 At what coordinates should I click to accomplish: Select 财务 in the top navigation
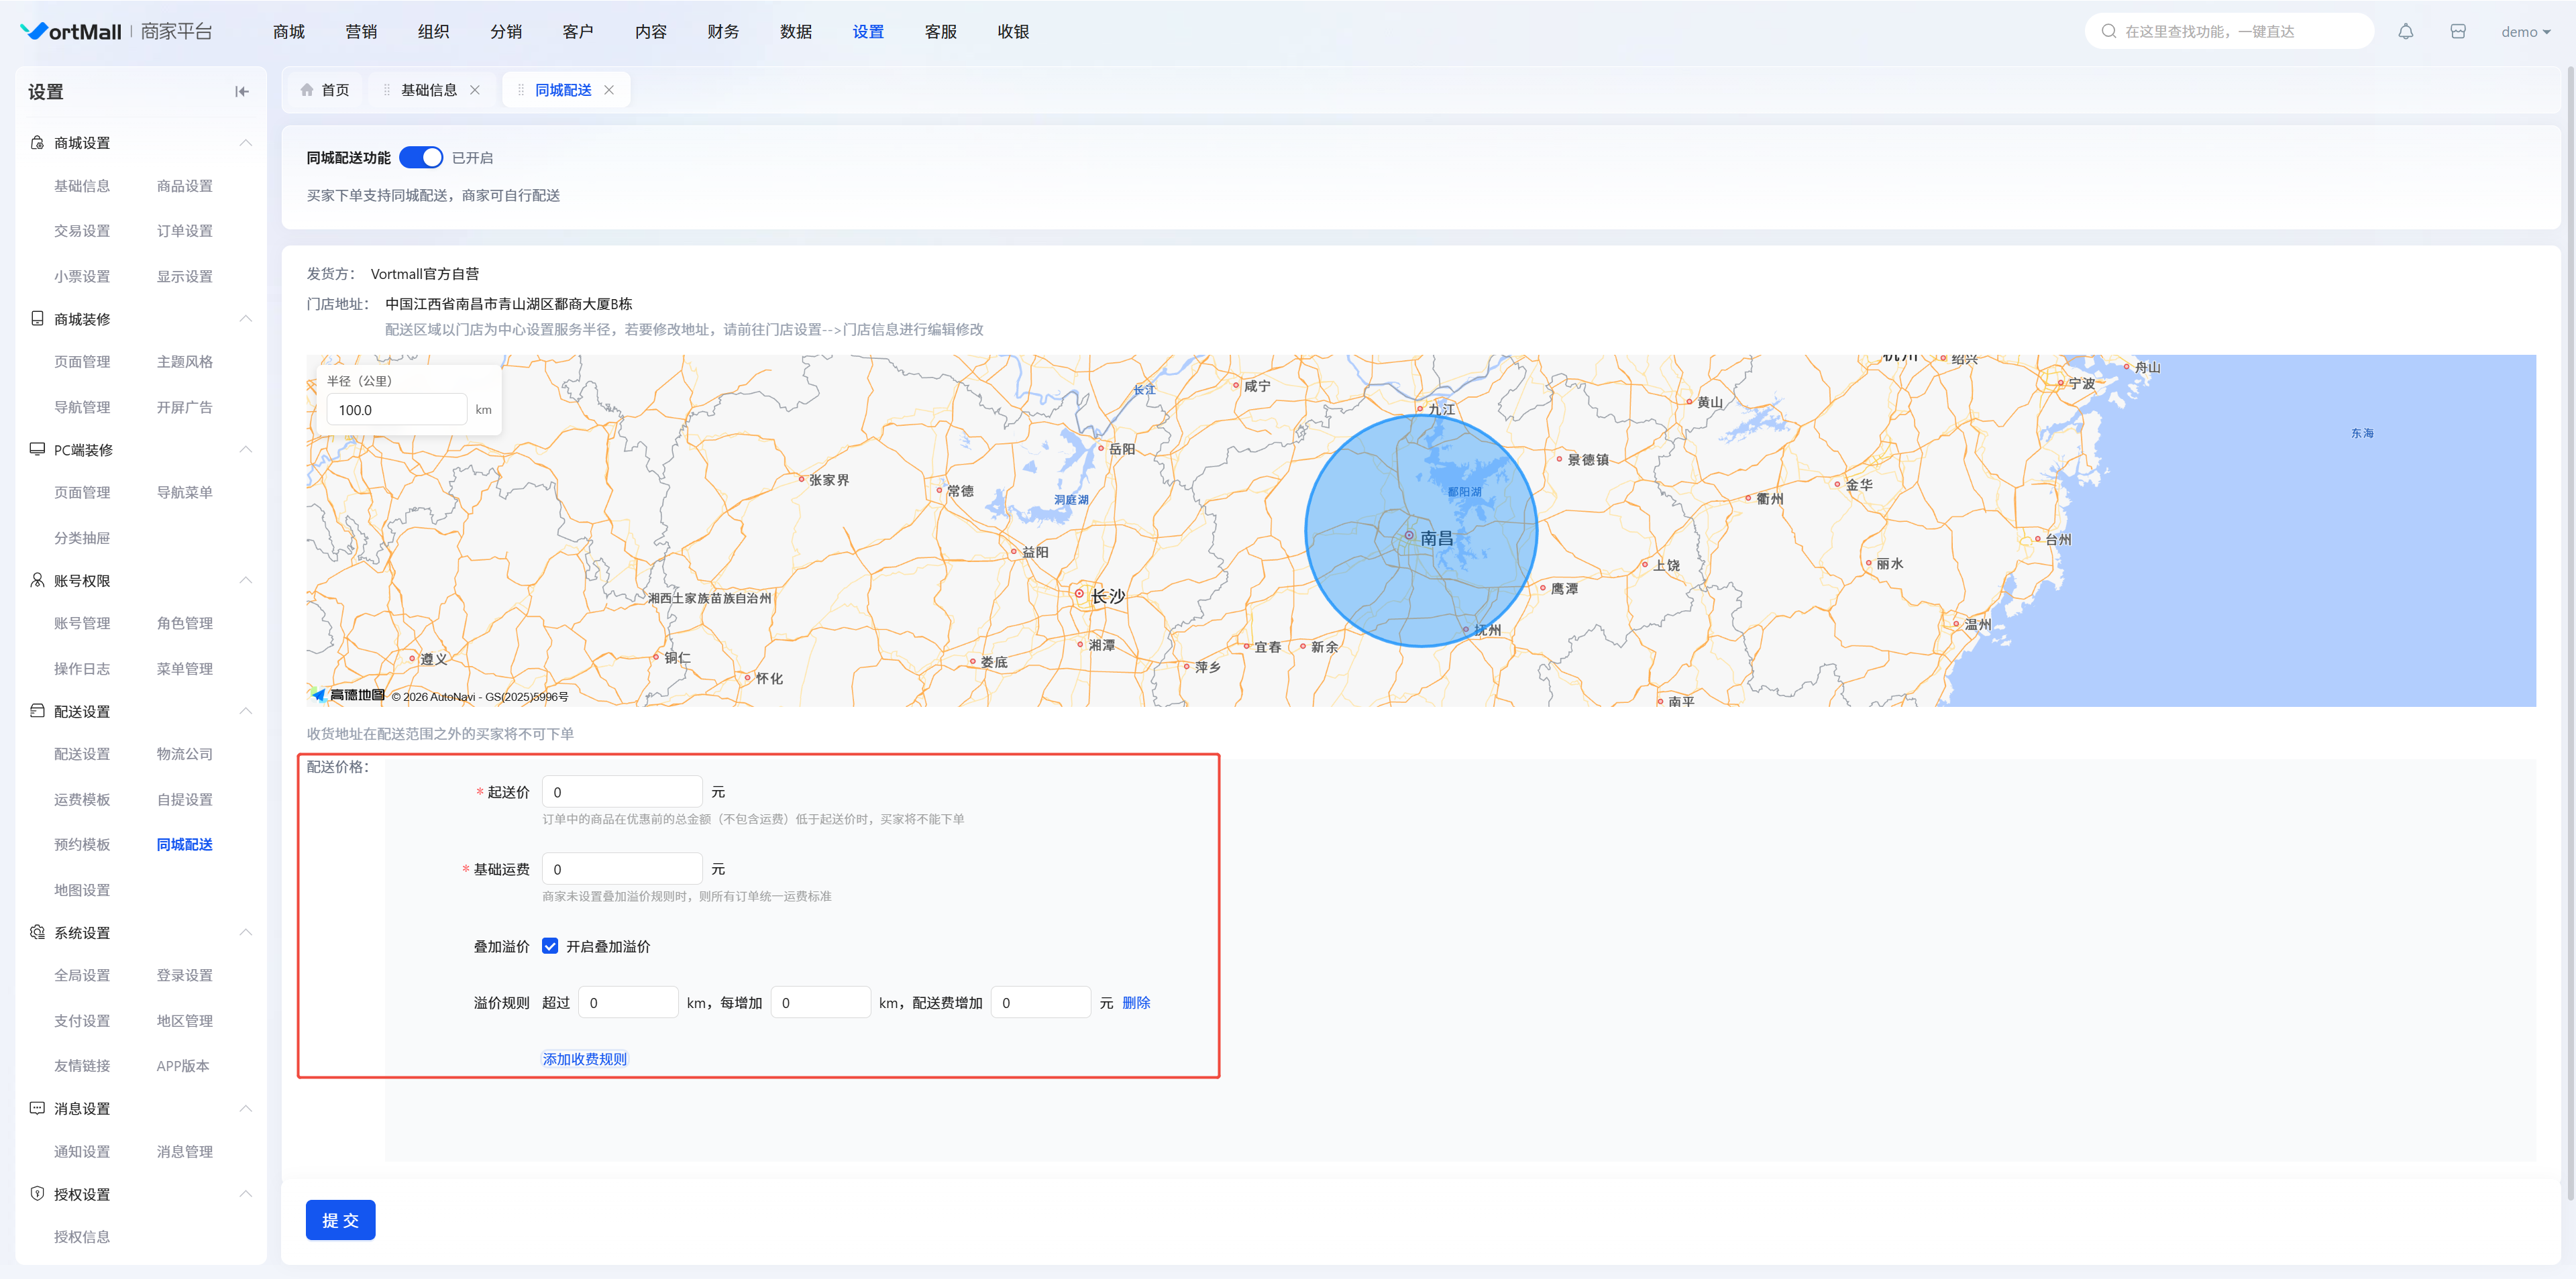(722, 32)
